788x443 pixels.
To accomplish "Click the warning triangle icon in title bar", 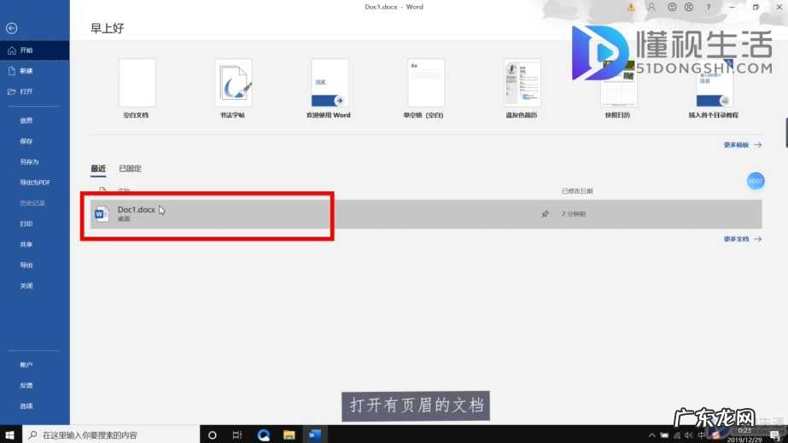I will pos(631,7).
